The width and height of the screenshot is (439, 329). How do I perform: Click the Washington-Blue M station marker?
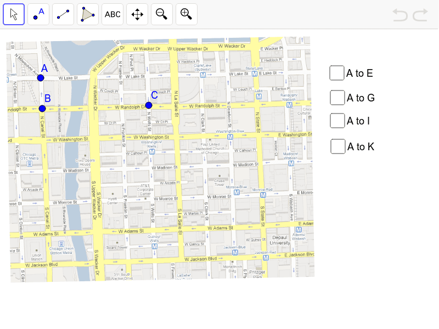pyautogui.click(x=230, y=137)
